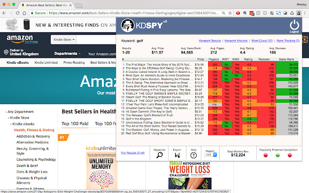309x193 pixels.
Task: Open 'Golf in the Kingdom' row
Action: (139, 119)
